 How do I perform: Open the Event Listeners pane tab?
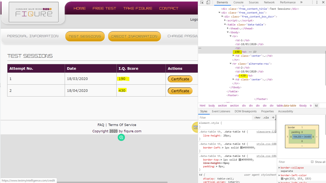[x=221, y=111]
